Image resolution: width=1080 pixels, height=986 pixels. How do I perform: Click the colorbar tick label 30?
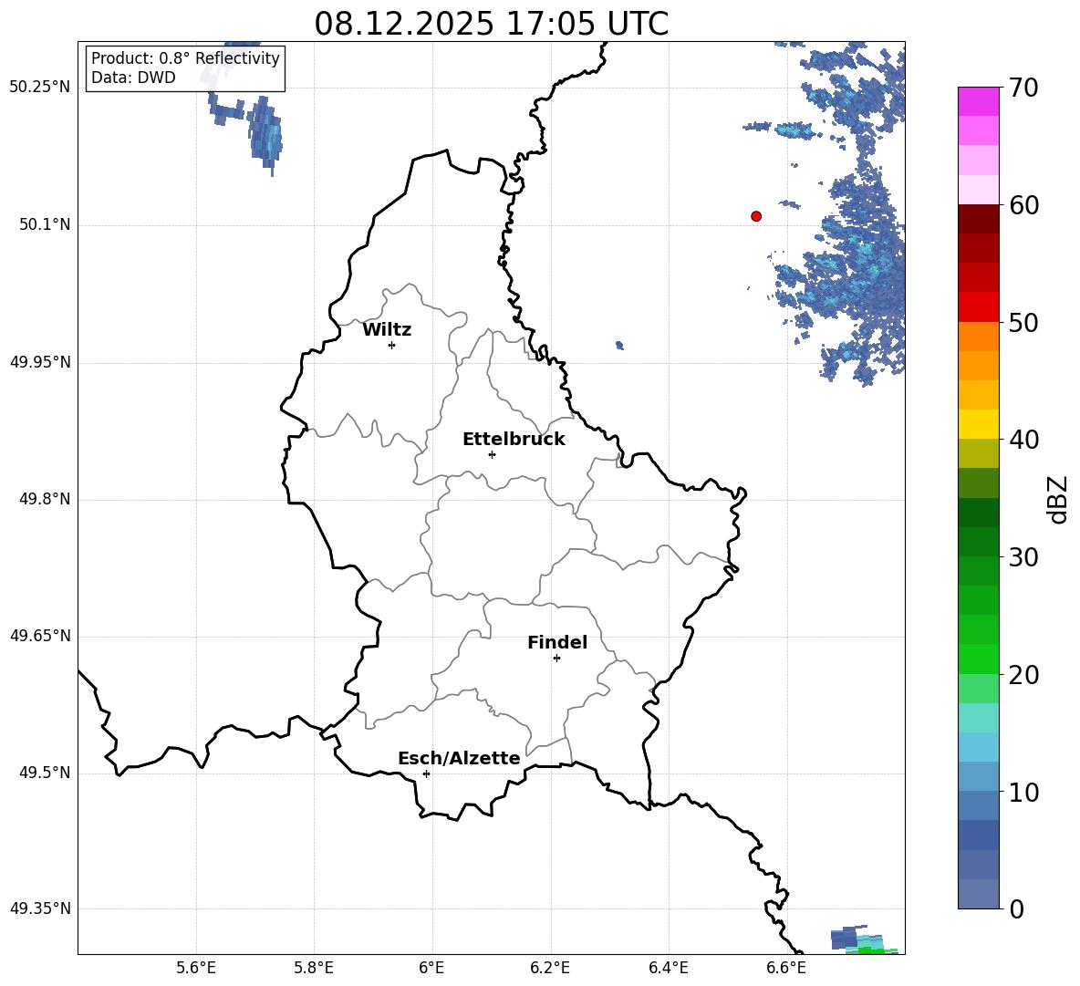coord(1023,556)
